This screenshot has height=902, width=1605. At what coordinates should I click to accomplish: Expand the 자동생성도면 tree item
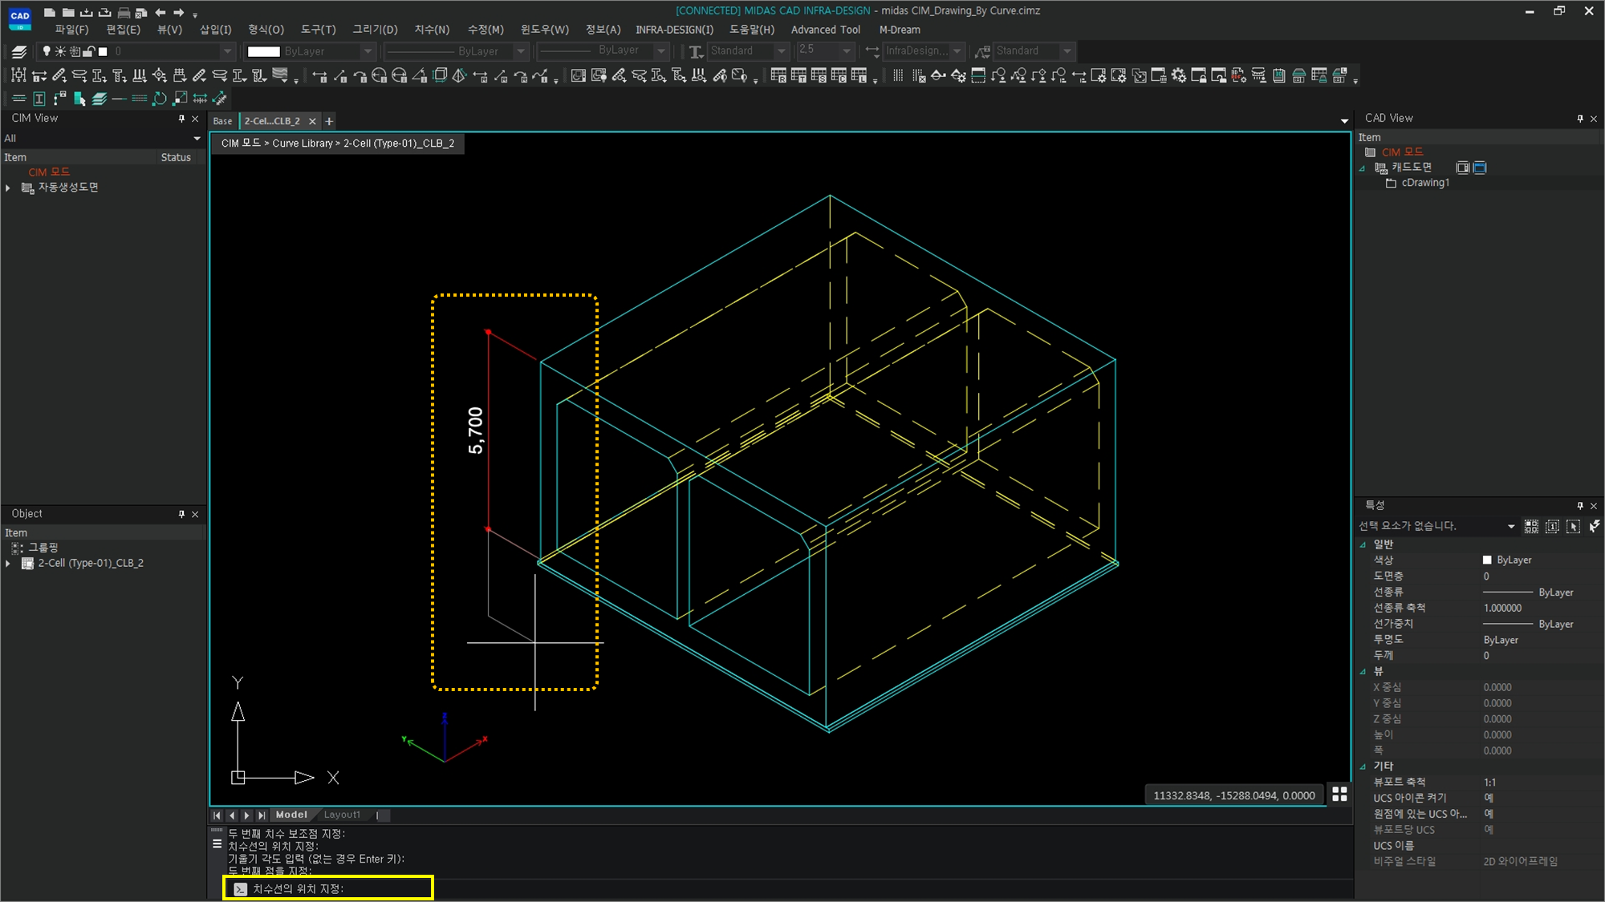[8, 188]
